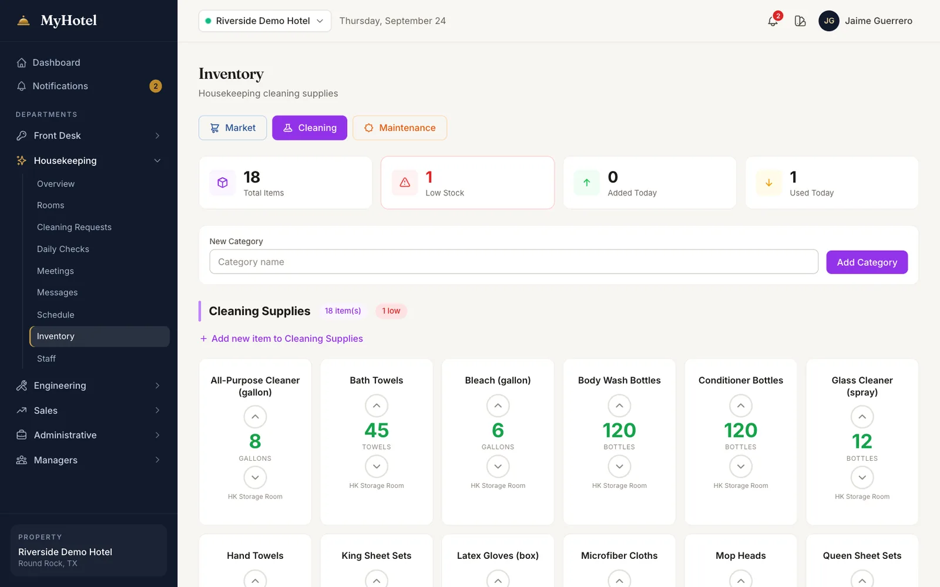Decrease Body Wash Bottles quantity
This screenshot has width=940, height=587.
619,467
